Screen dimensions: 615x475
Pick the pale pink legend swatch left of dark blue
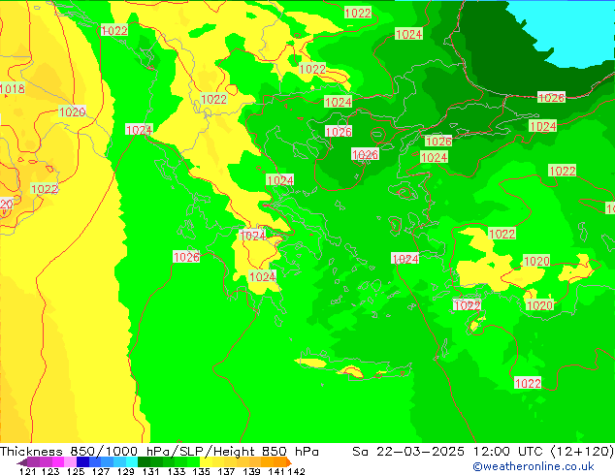tap(70, 462)
